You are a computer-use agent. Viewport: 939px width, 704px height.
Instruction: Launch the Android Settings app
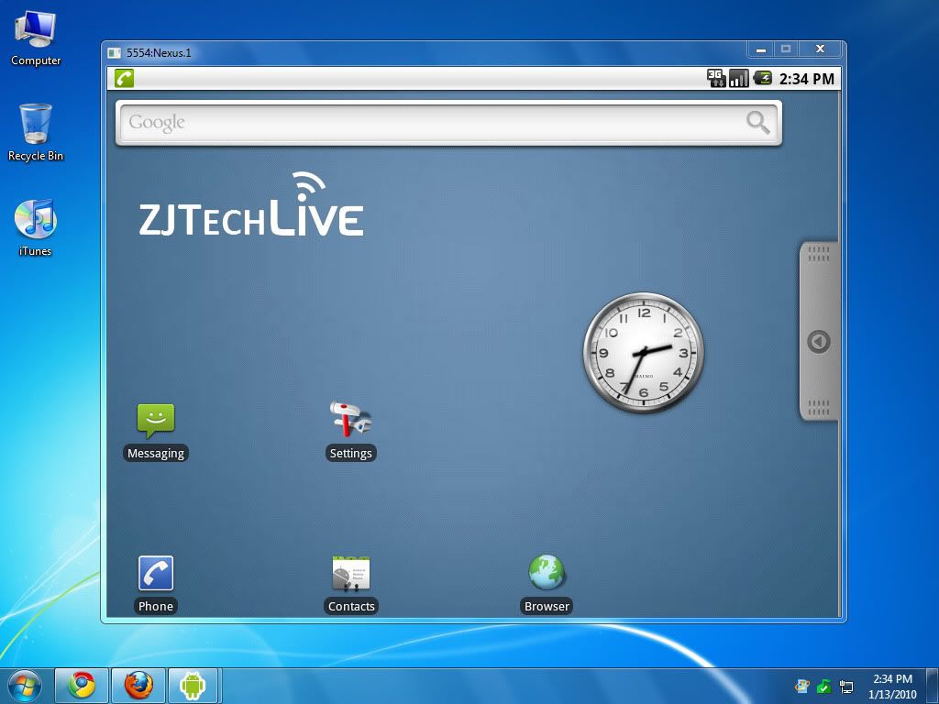tap(350, 420)
